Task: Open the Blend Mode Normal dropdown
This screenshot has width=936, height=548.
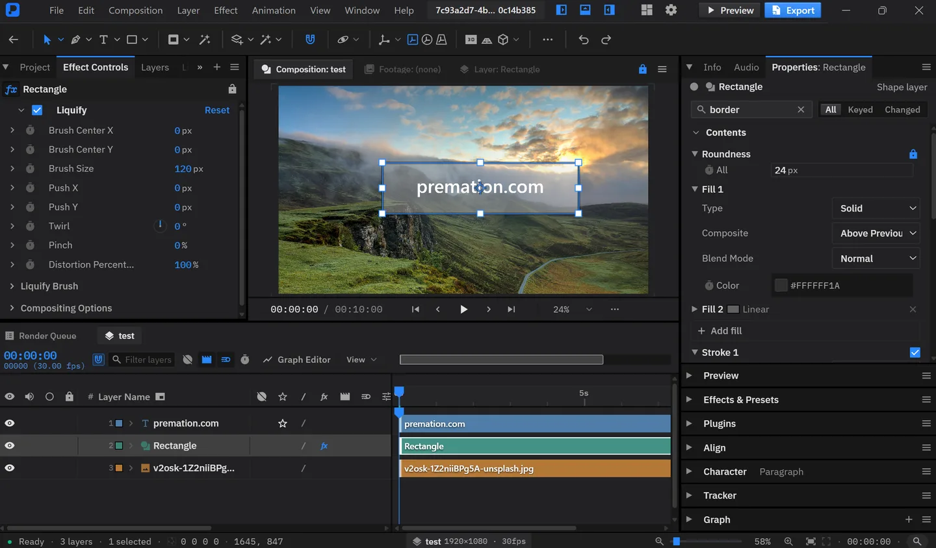Action: tap(876, 258)
